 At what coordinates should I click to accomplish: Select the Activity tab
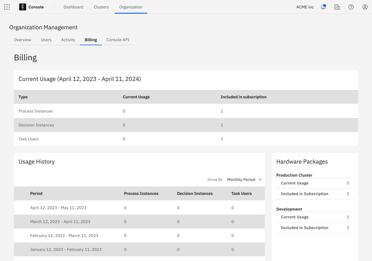pos(68,40)
